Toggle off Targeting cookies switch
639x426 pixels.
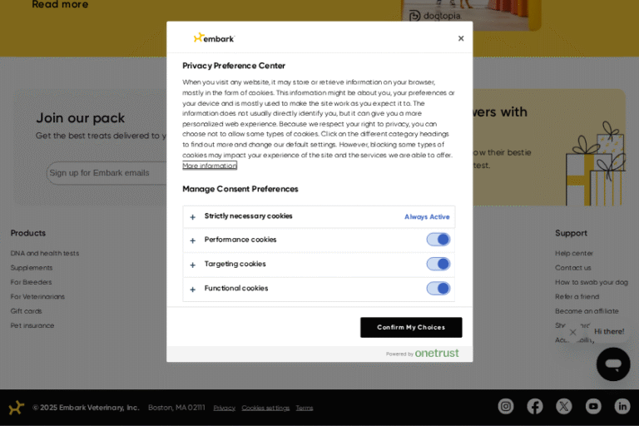[x=438, y=264]
